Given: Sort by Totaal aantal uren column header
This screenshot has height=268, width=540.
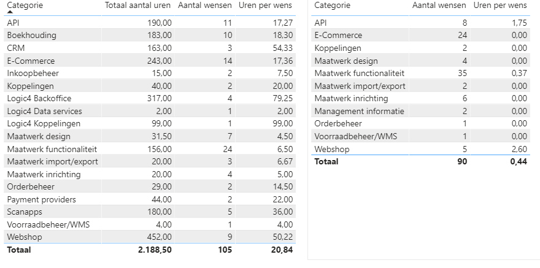Looking at the screenshot, I should 138,6.
